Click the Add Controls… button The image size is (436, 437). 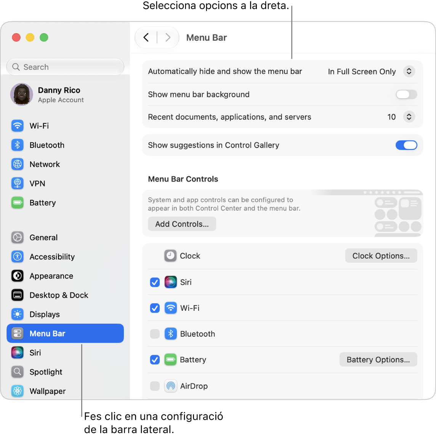point(182,224)
